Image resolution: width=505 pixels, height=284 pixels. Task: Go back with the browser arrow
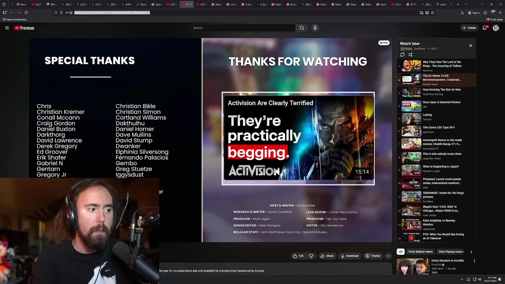pyautogui.click(x=11, y=13)
